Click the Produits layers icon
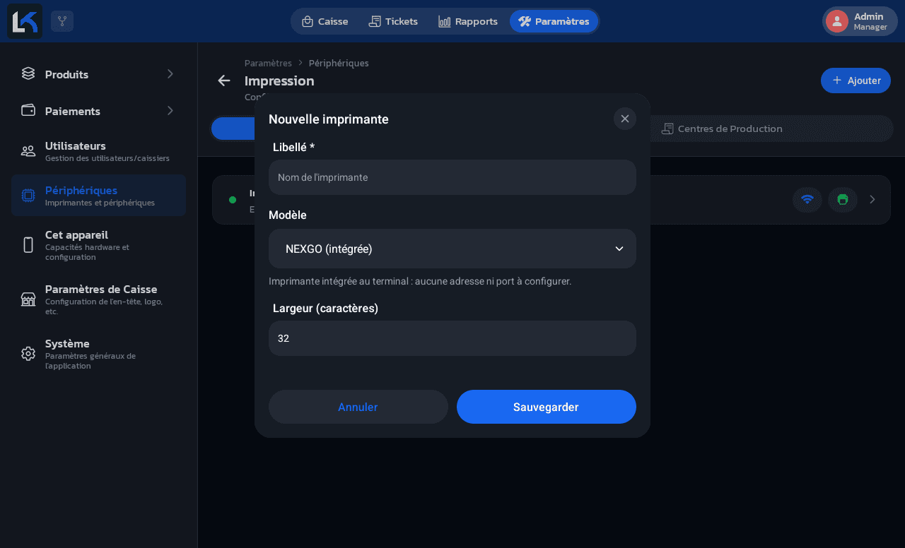 (x=28, y=73)
